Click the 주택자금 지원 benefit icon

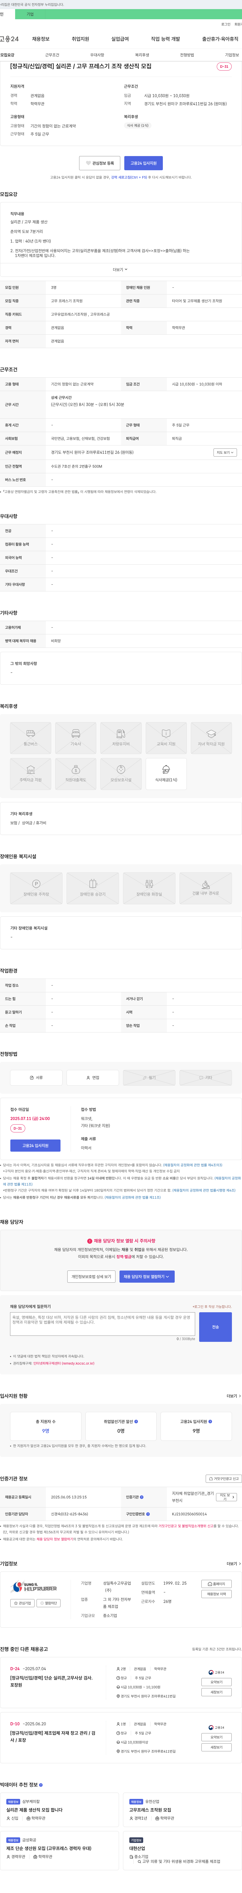pos(31,774)
